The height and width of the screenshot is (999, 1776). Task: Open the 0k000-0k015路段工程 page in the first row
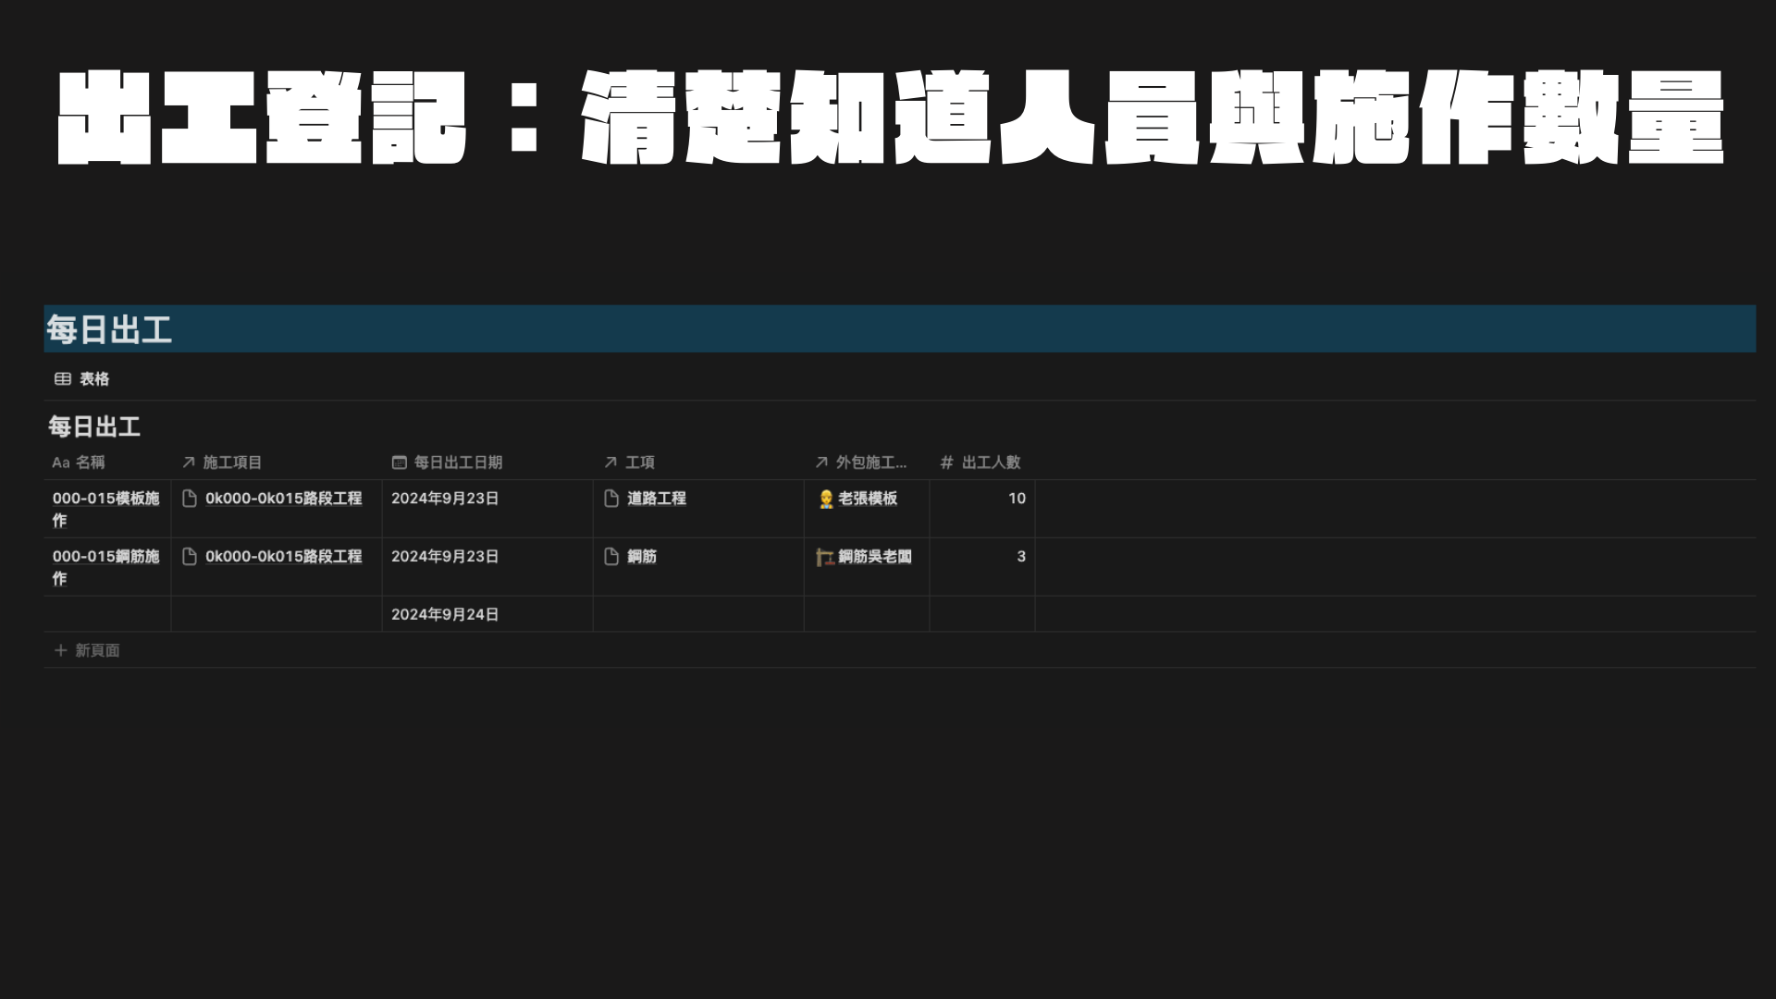coord(283,499)
